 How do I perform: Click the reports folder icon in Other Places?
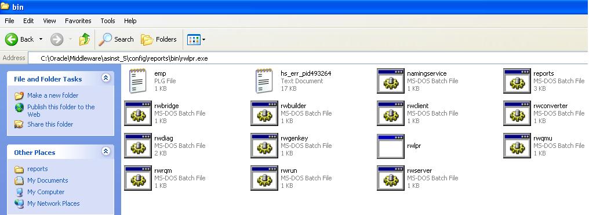pos(19,169)
